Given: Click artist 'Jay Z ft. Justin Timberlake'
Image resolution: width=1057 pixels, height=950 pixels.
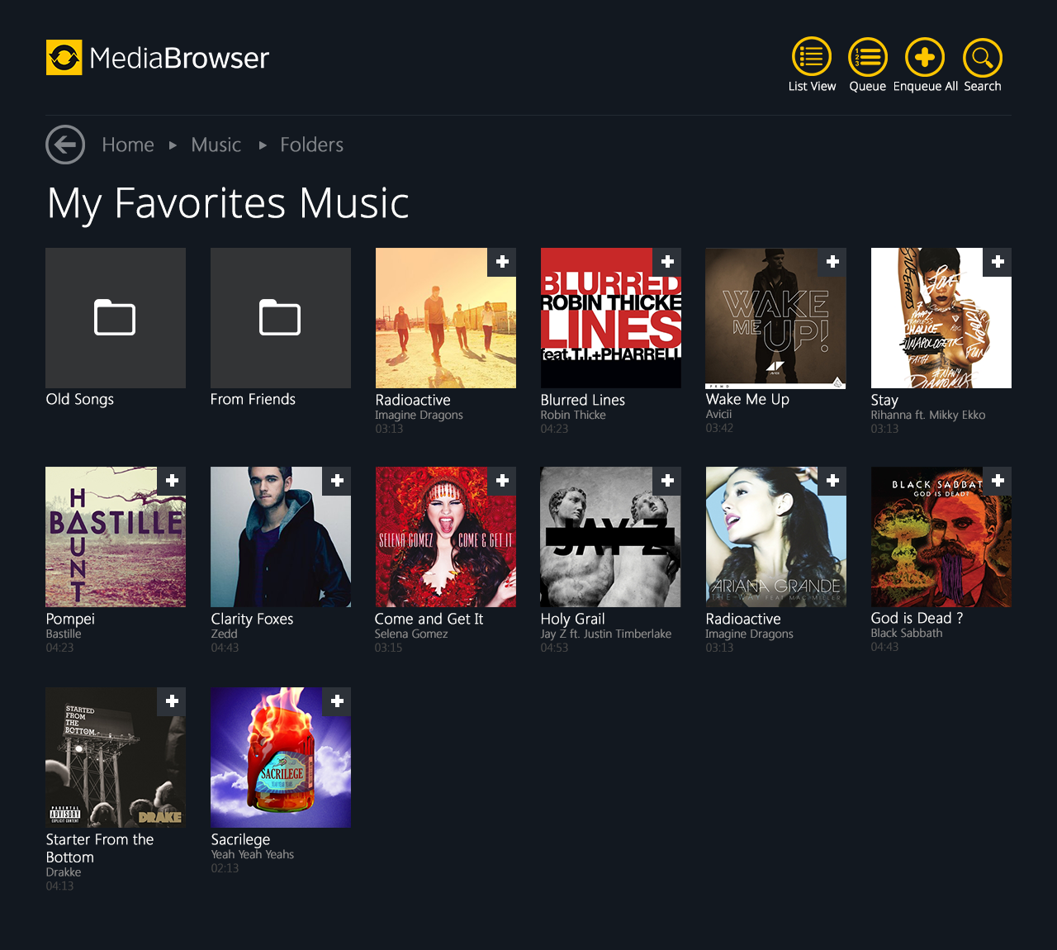Looking at the screenshot, I should point(606,634).
